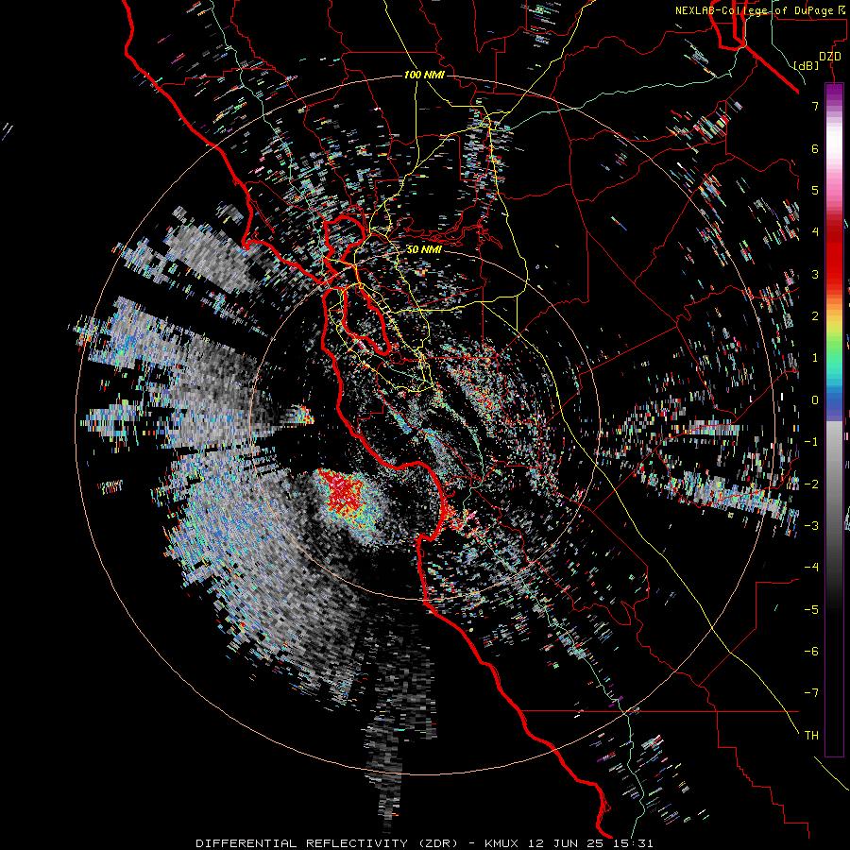Click the "DZD" legend title
The width and height of the screenshot is (850, 850).
tap(830, 57)
